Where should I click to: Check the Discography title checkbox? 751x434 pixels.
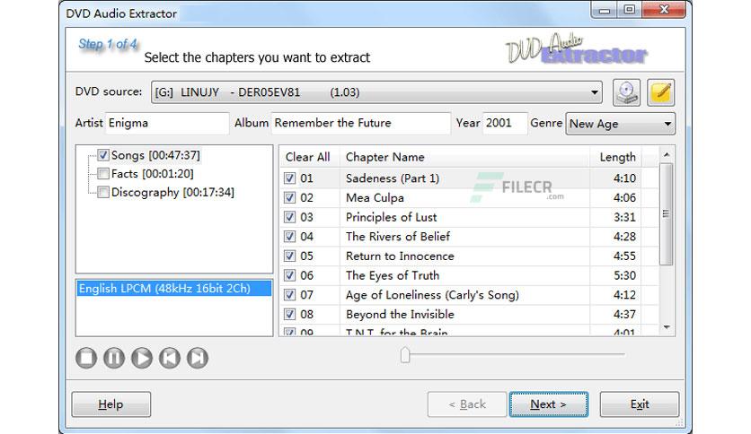tap(103, 192)
